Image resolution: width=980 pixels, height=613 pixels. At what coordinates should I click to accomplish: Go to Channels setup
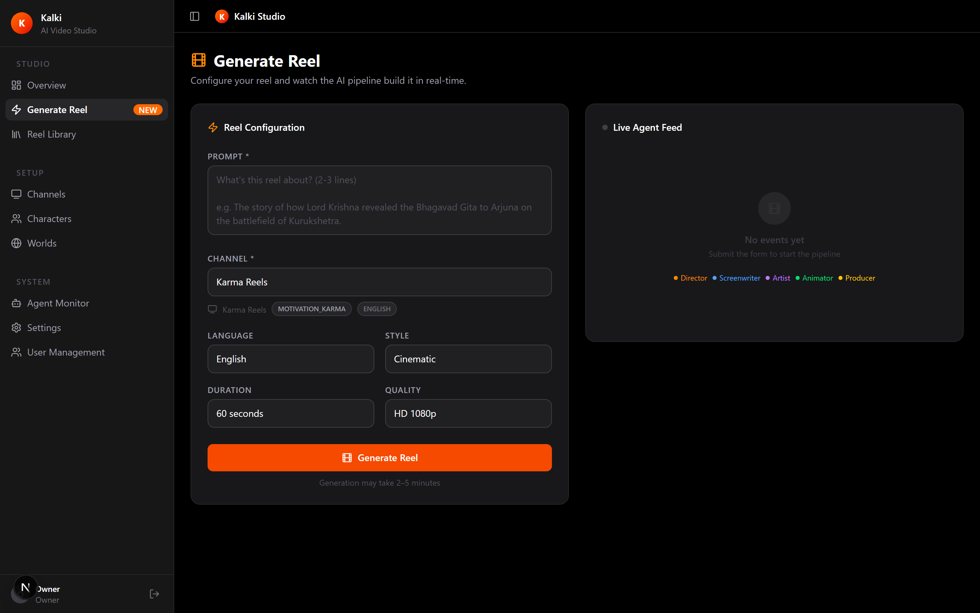coord(87,194)
